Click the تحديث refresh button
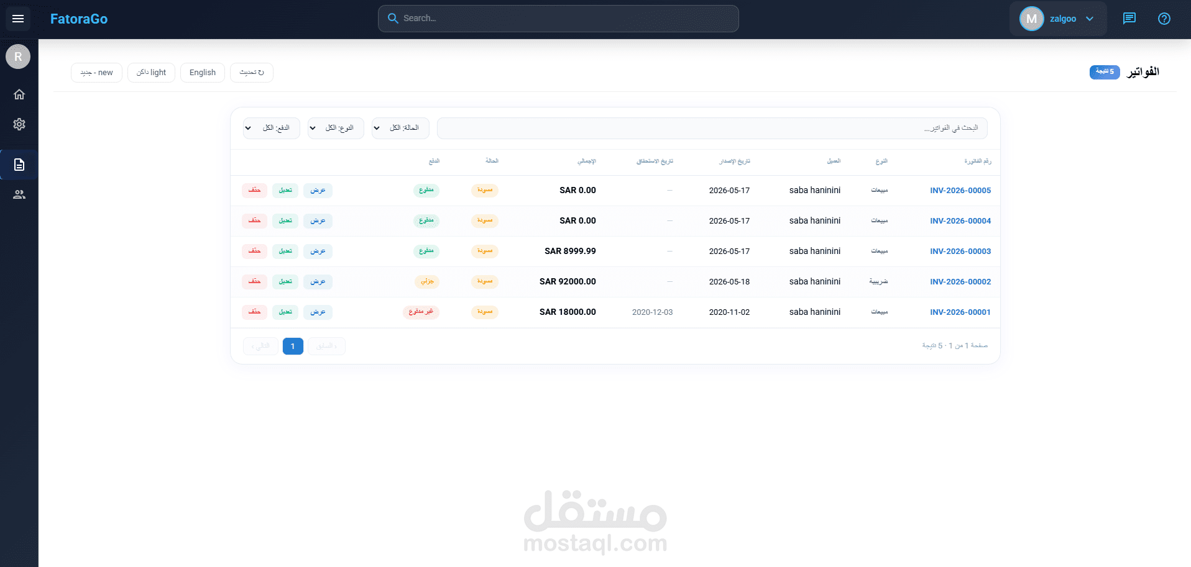 click(x=252, y=73)
